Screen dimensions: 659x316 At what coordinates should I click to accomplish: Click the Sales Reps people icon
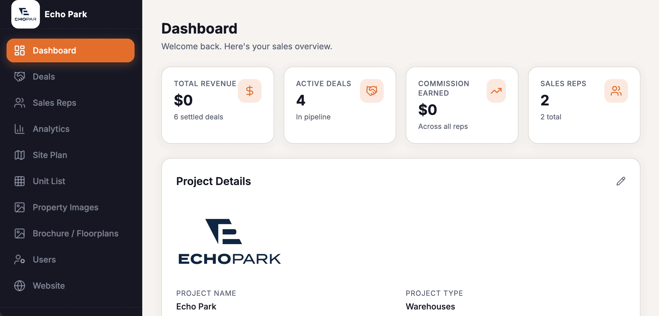pos(20,103)
